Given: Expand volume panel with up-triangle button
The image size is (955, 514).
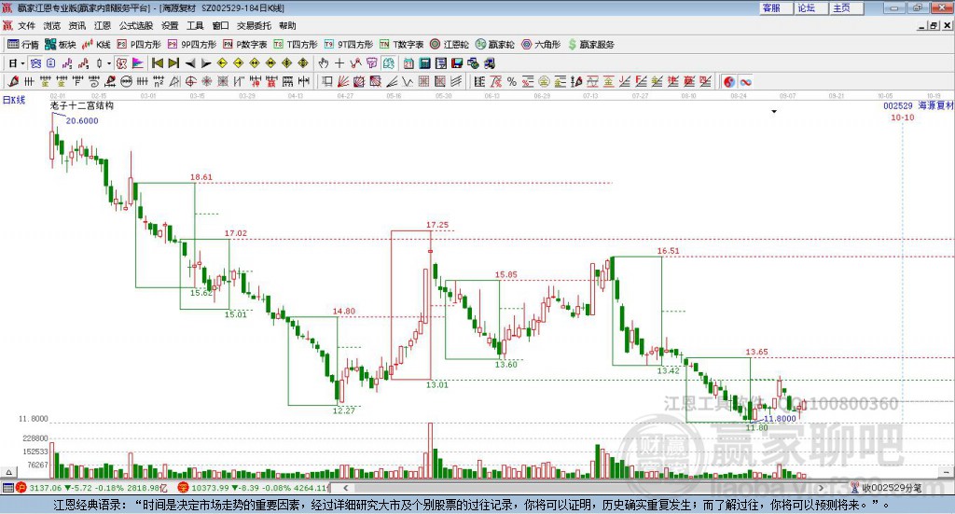Looking at the screenshot, I should click(8, 472).
